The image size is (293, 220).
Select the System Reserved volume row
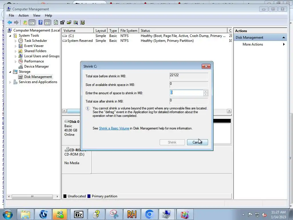(x=146, y=41)
